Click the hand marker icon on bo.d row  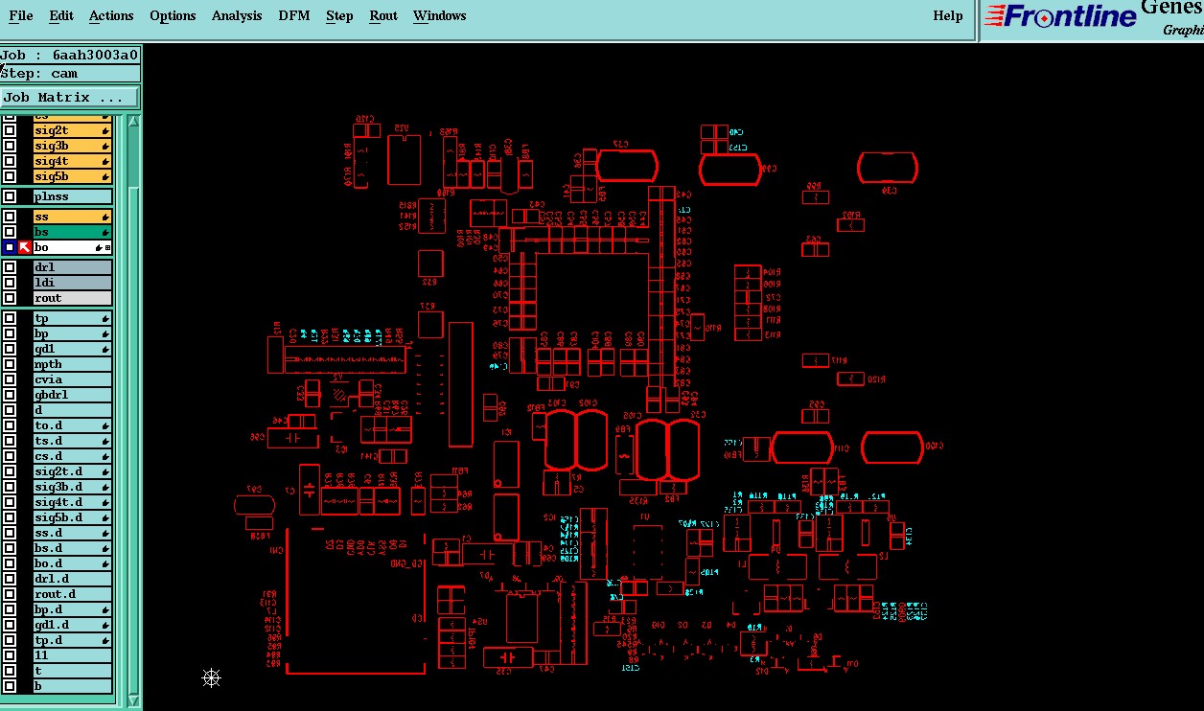pyautogui.click(x=105, y=563)
